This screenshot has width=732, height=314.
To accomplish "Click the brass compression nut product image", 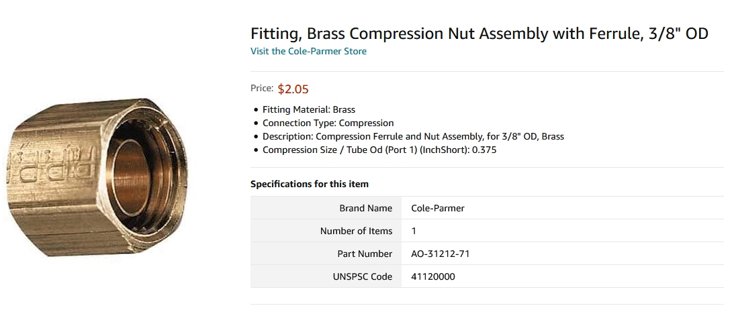I will pyautogui.click(x=97, y=177).
